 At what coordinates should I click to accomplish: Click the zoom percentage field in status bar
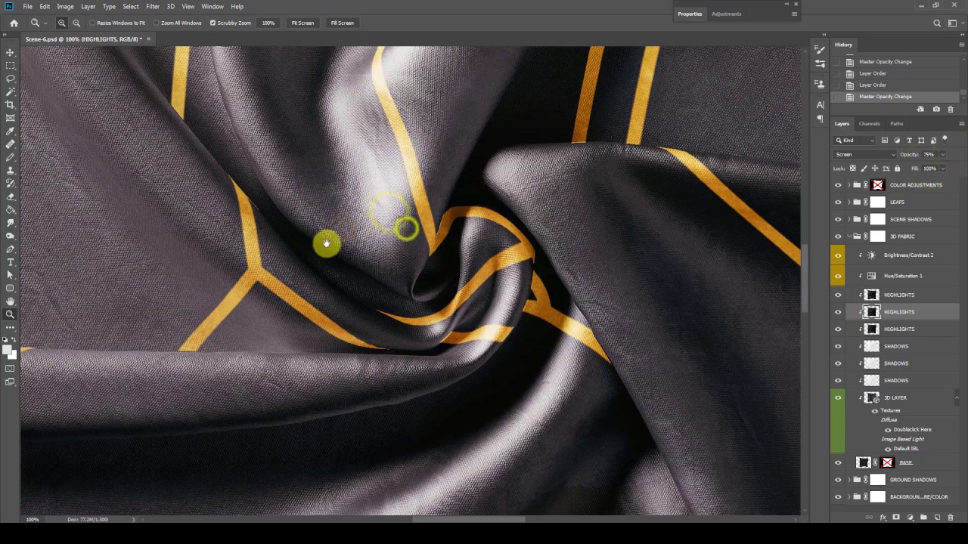[x=33, y=519]
